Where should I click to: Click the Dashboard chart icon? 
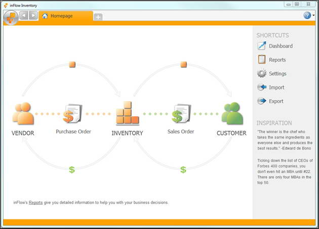tap(262, 45)
